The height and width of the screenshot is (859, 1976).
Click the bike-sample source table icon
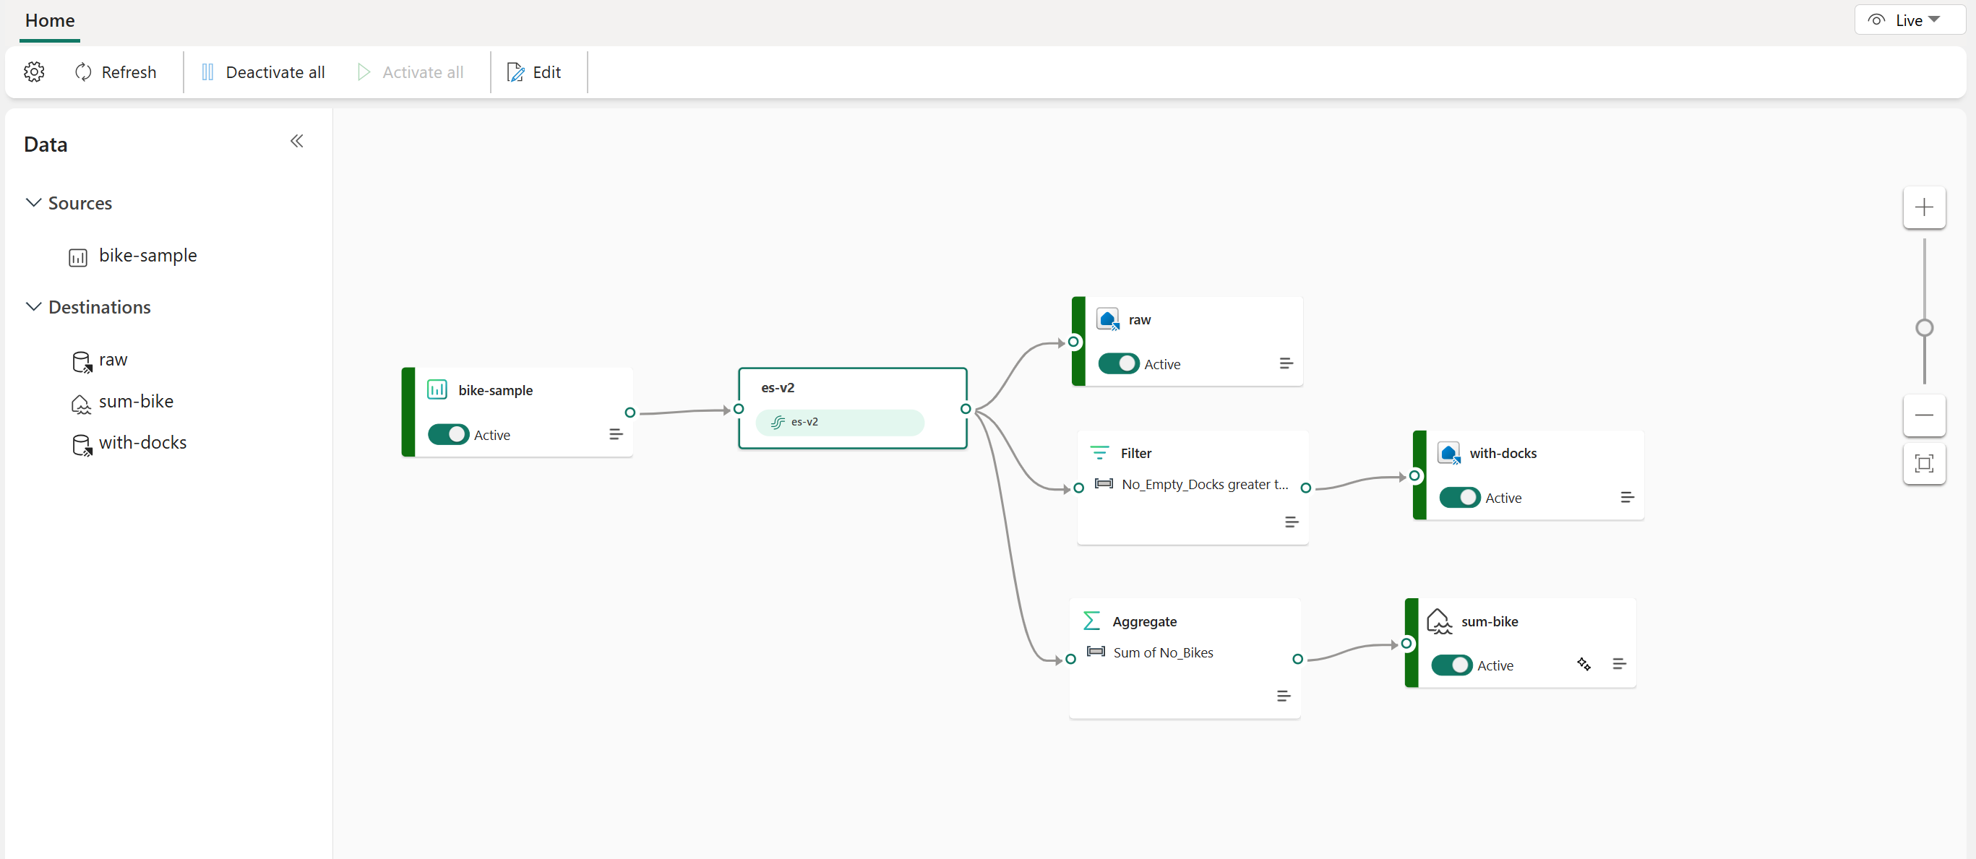coord(80,256)
